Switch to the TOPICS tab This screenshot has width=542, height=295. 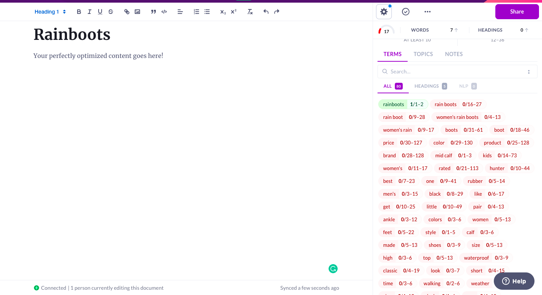[x=423, y=54]
